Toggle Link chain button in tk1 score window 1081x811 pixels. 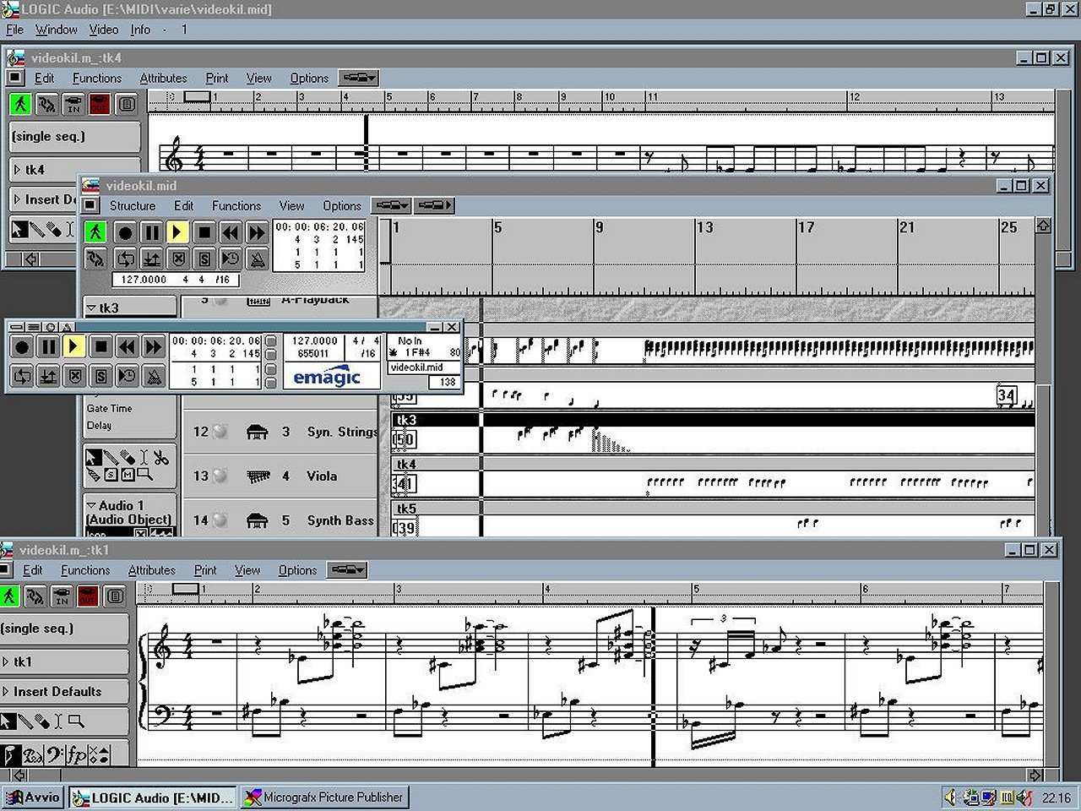[35, 596]
